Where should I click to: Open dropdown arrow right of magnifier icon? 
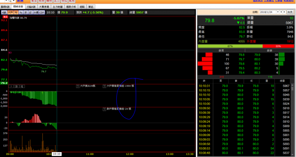coord(14,1)
